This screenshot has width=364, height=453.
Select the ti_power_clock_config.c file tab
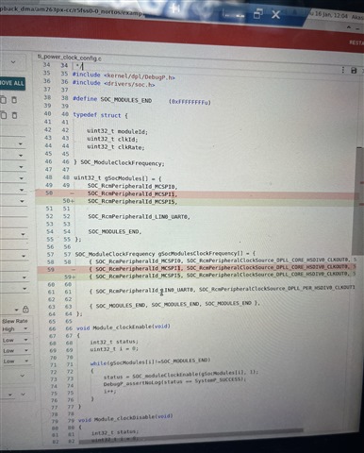click(x=70, y=58)
